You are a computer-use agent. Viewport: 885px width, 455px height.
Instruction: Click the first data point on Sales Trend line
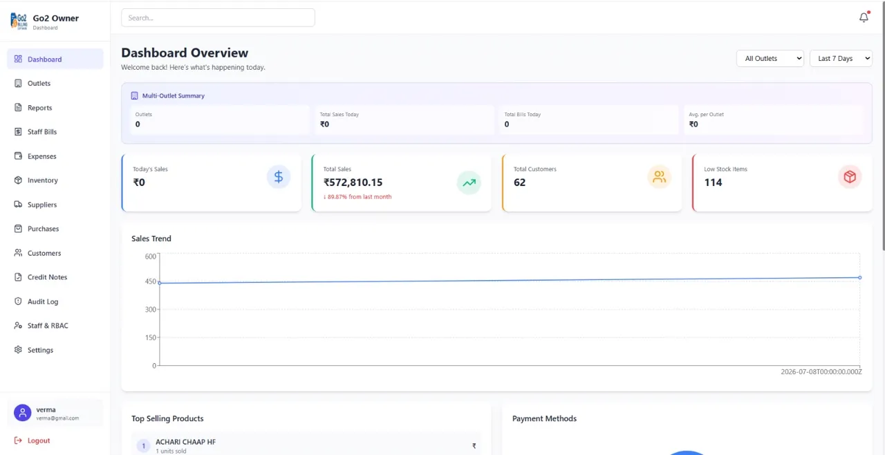[160, 283]
